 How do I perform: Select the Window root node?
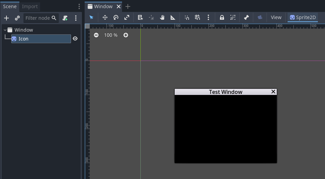pos(24,30)
